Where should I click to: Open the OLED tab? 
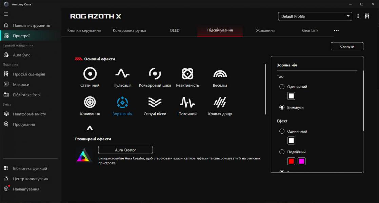(175, 30)
